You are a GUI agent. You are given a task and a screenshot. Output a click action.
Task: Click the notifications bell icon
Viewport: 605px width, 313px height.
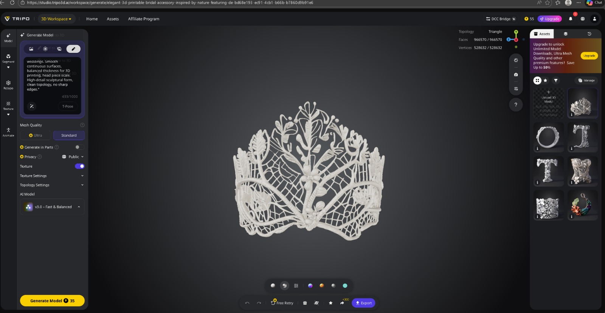point(571,19)
